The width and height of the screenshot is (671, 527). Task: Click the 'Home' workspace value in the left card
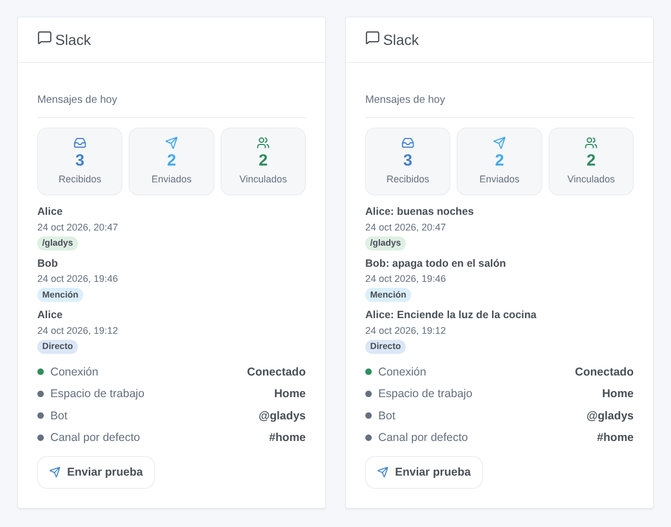click(290, 393)
